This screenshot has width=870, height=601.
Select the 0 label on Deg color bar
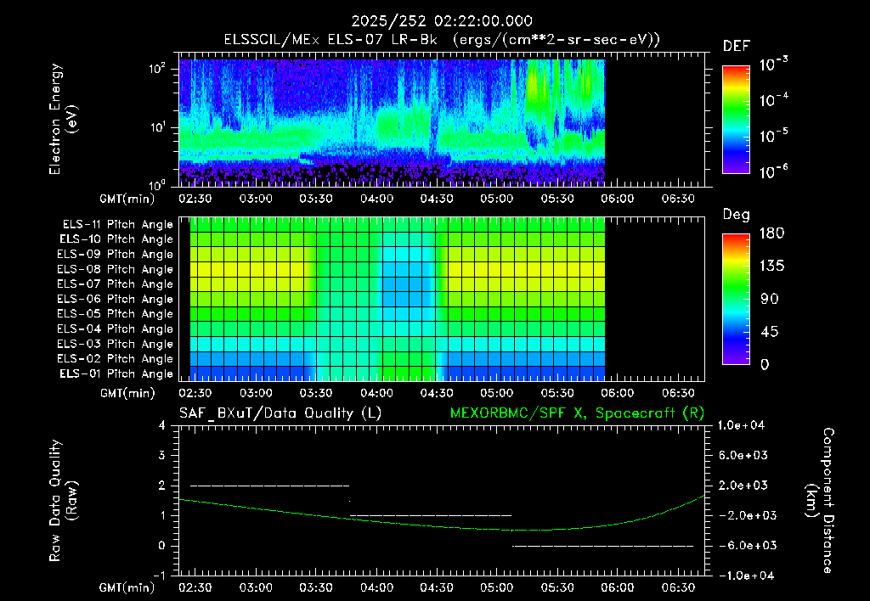pos(765,364)
